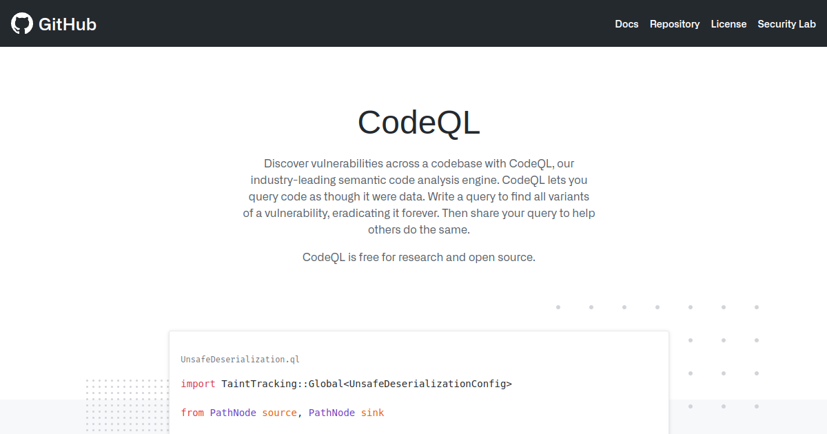This screenshot has width=827, height=434.
Task: Click the 'from' keyword in code
Action: pos(192,413)
